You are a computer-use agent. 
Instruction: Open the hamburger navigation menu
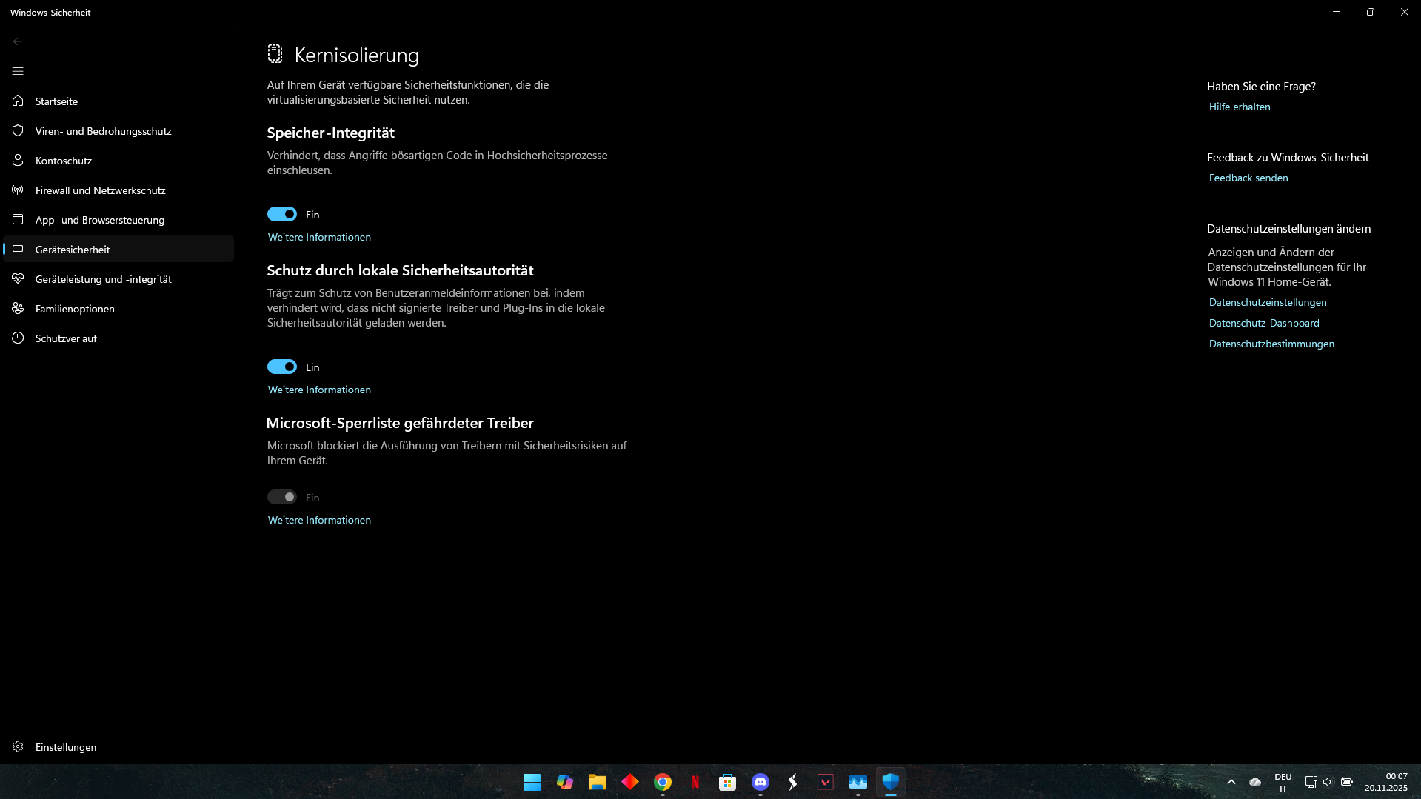click(x=18, y=71)
